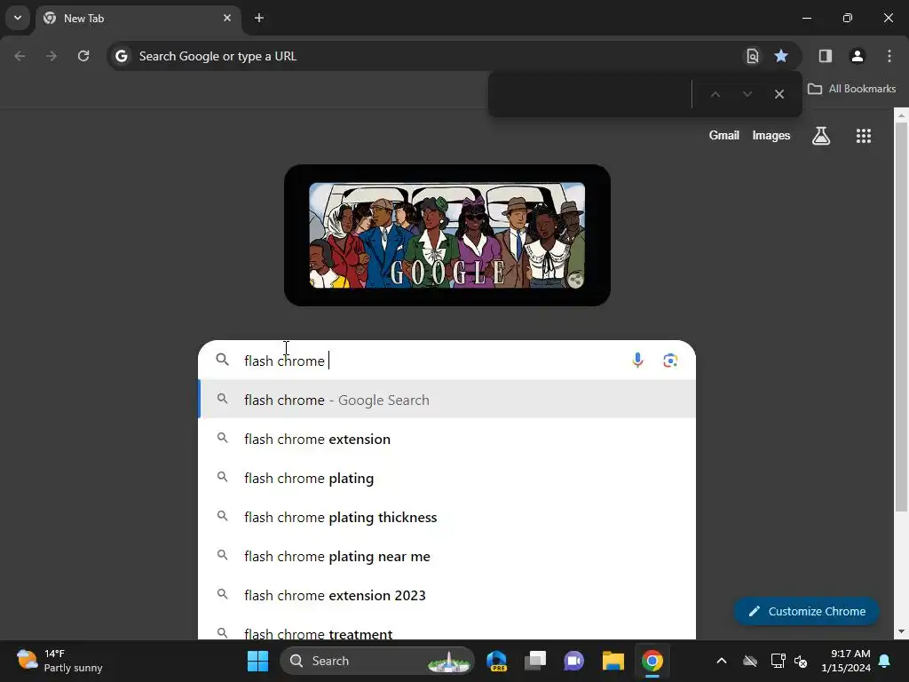
Task: Share the doodle via share icon
Action: tap(574, 280)
